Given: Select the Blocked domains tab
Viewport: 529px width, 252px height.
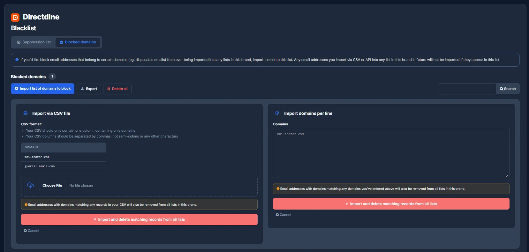Looking at the screenshot, I should [78, 42].
